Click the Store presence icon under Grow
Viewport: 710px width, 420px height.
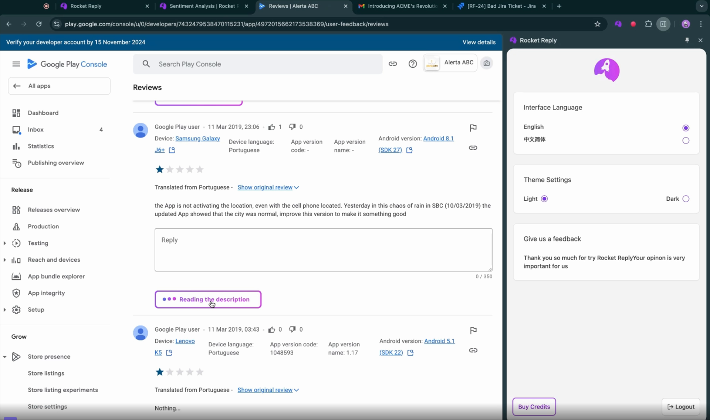pyautogui.click(x=16, y=356)
